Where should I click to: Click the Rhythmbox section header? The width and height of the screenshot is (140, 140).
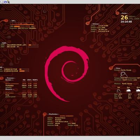53,114
